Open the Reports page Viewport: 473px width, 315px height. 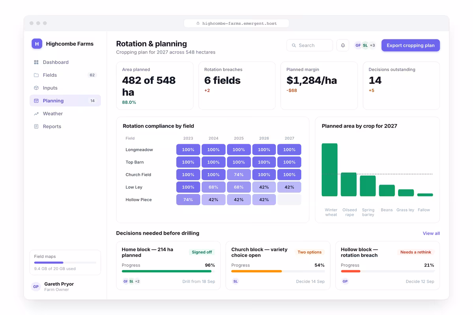[65, 126]
